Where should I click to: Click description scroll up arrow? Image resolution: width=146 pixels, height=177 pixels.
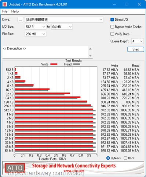click(90, 49)
